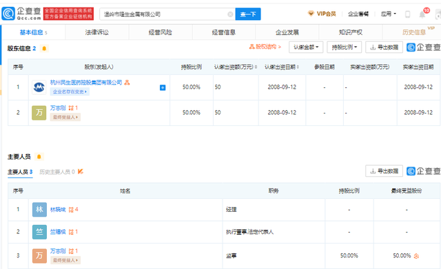
Task: Click the 林 avatar in personnel row 1
Action: click(39, 209)
